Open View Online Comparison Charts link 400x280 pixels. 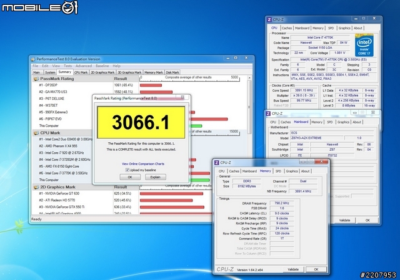coord(143,164)
